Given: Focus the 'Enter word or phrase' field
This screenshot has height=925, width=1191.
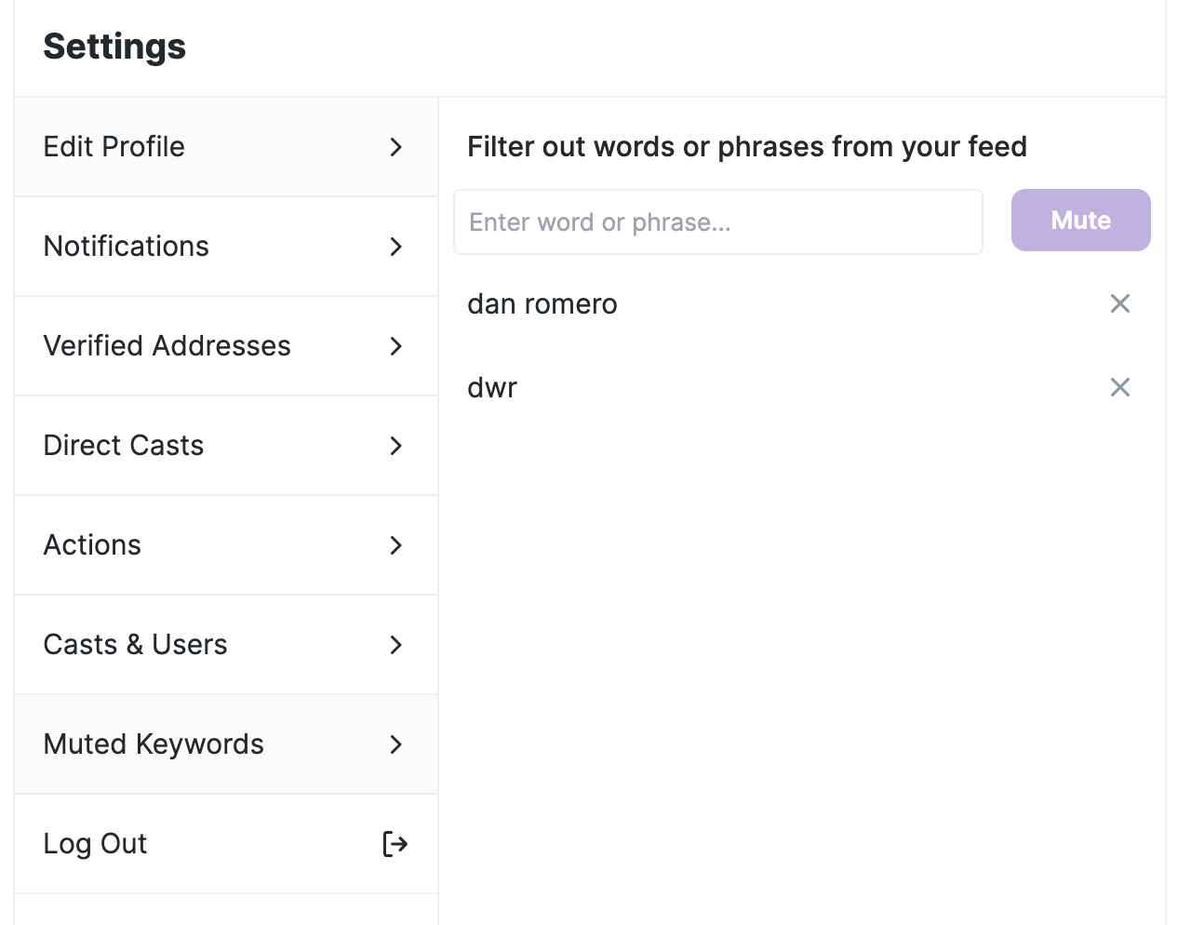Looking at the screenshot, I should 717,222.
